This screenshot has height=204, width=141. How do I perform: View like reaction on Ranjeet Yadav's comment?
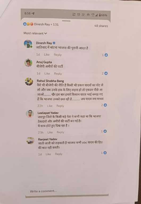(104, 153)
